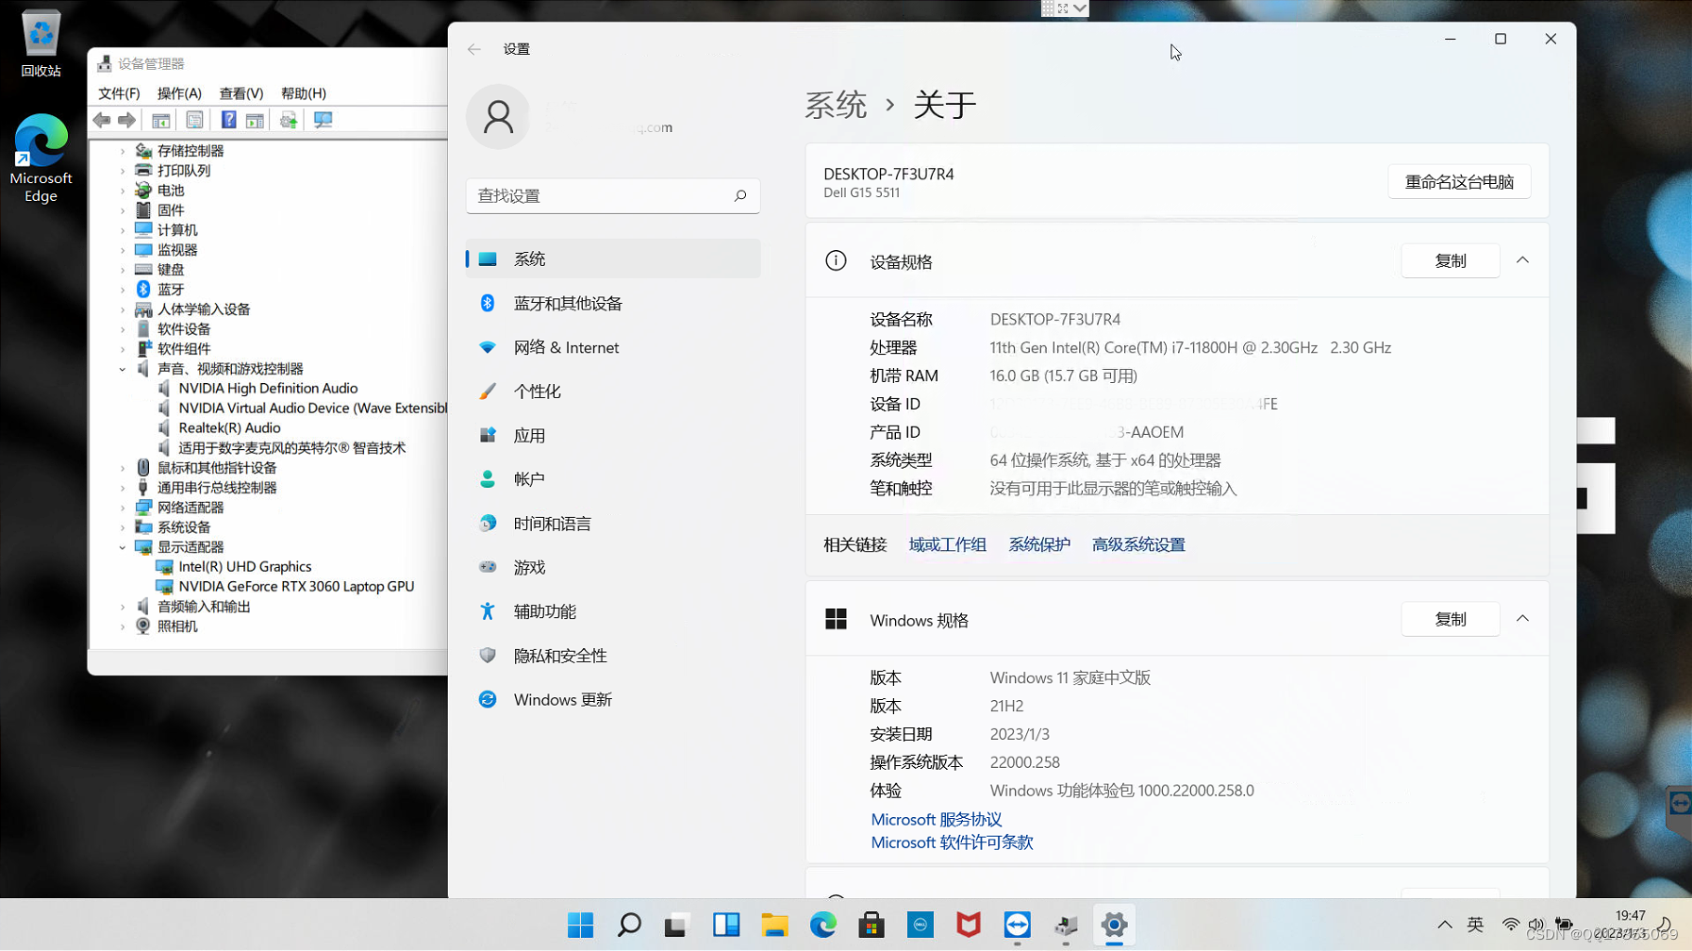The height and width of the screenshot is (951, 1692).
Task: Select NVIDIA GeForce RTX 3060 Laptop GPU entry
Action: point(296,587)
